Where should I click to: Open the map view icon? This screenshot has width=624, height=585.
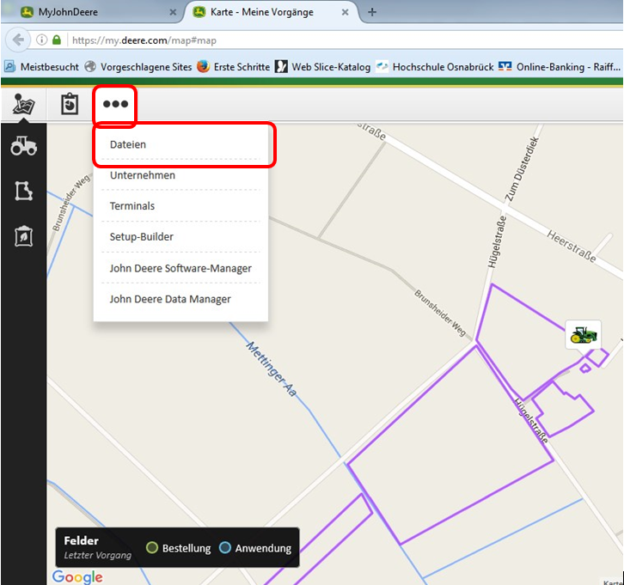click(x=23, y=104)
